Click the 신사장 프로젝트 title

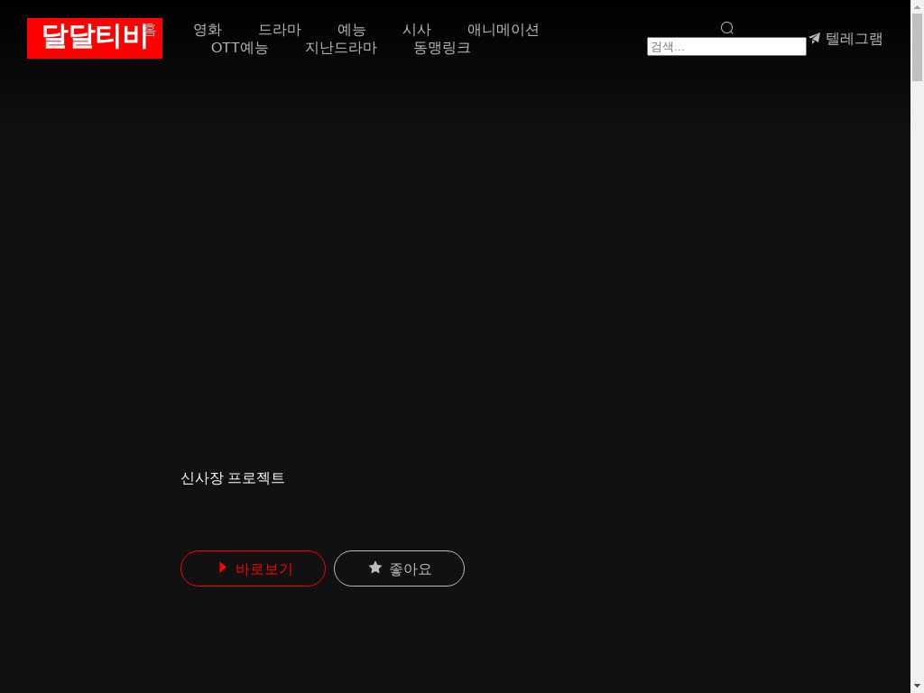(233, 478)
